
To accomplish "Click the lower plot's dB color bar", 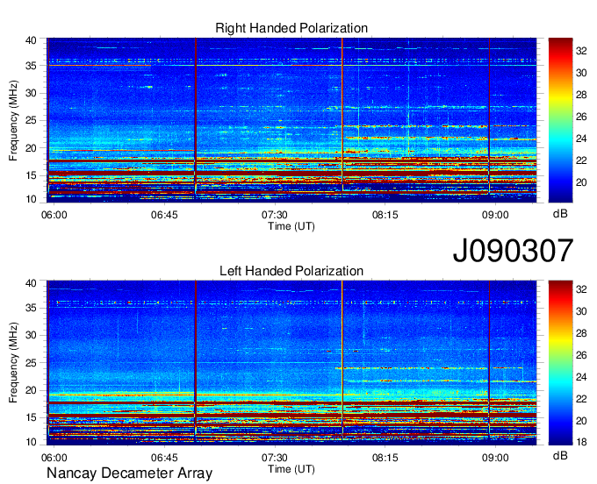I will click(x=560, y=363).
